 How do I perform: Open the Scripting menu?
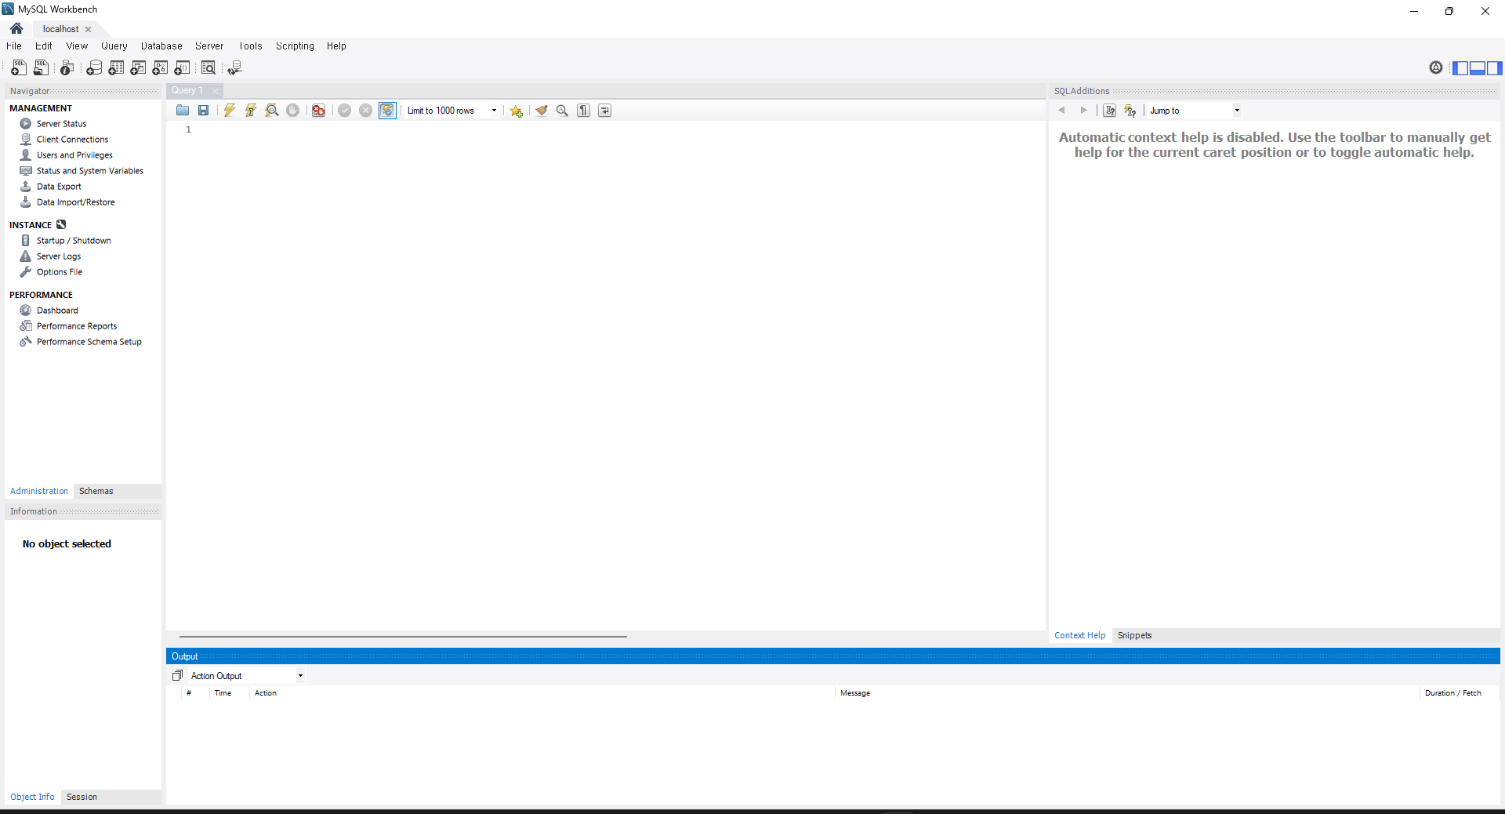coord(295,46)
